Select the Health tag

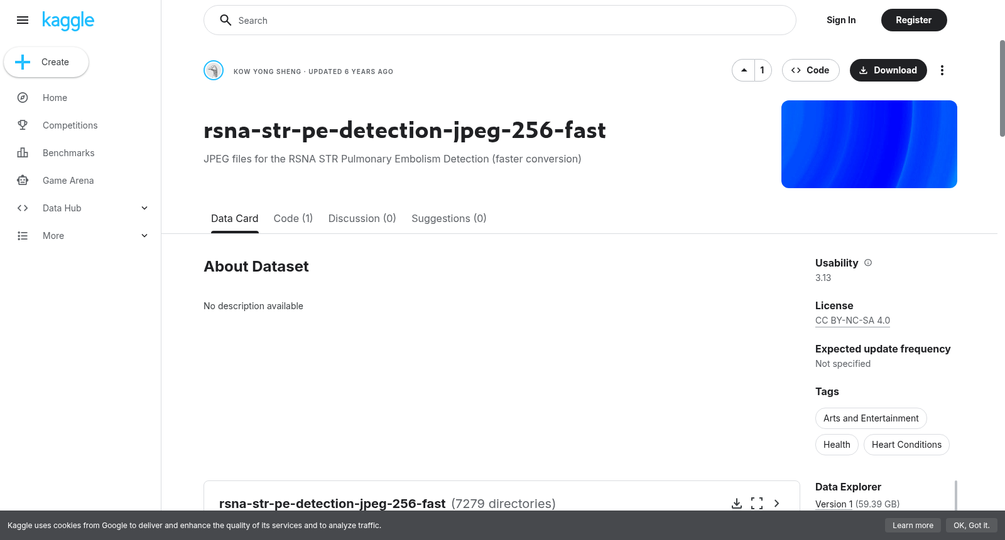point(837,445)
